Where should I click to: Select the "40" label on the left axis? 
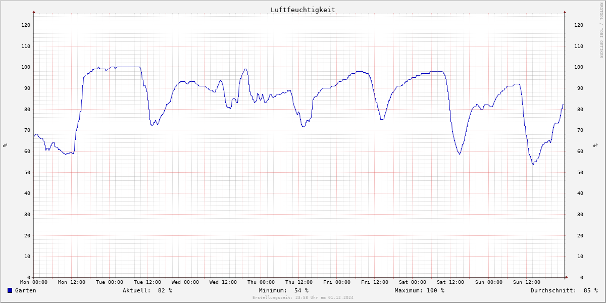pos(27,193)
